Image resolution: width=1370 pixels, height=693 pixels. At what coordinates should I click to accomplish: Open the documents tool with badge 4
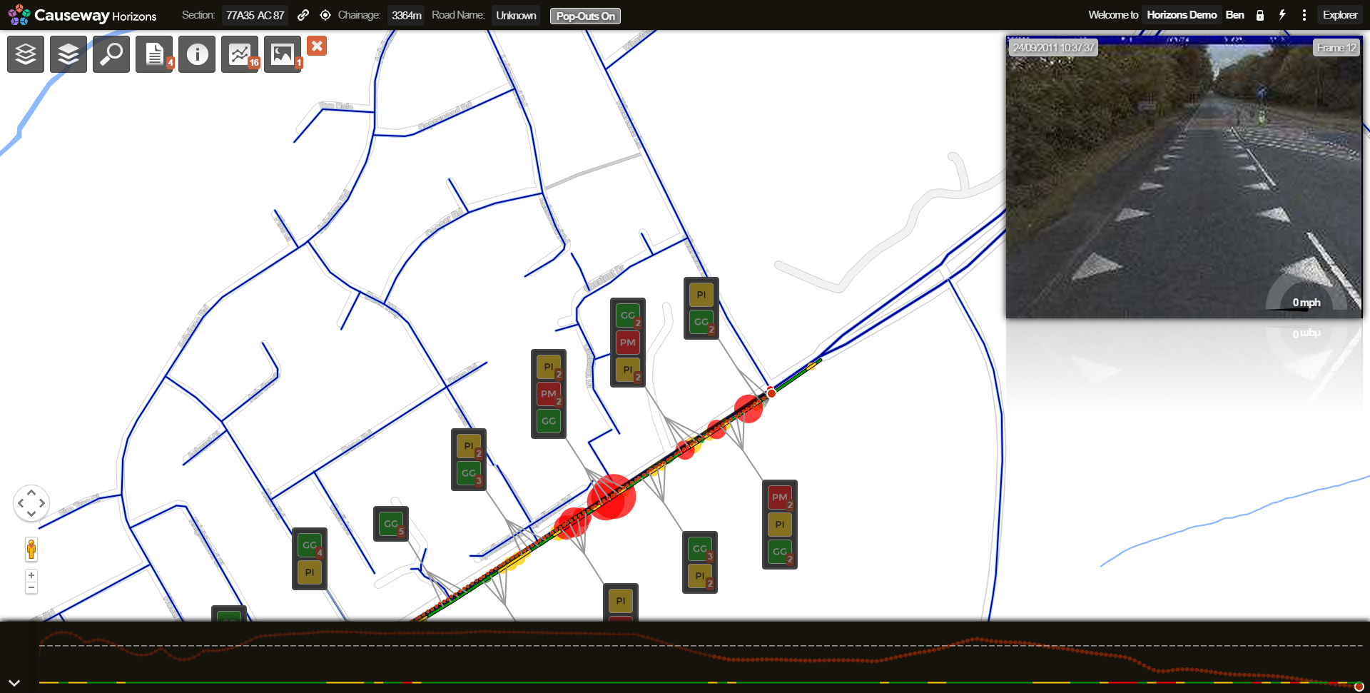[154, 54]
